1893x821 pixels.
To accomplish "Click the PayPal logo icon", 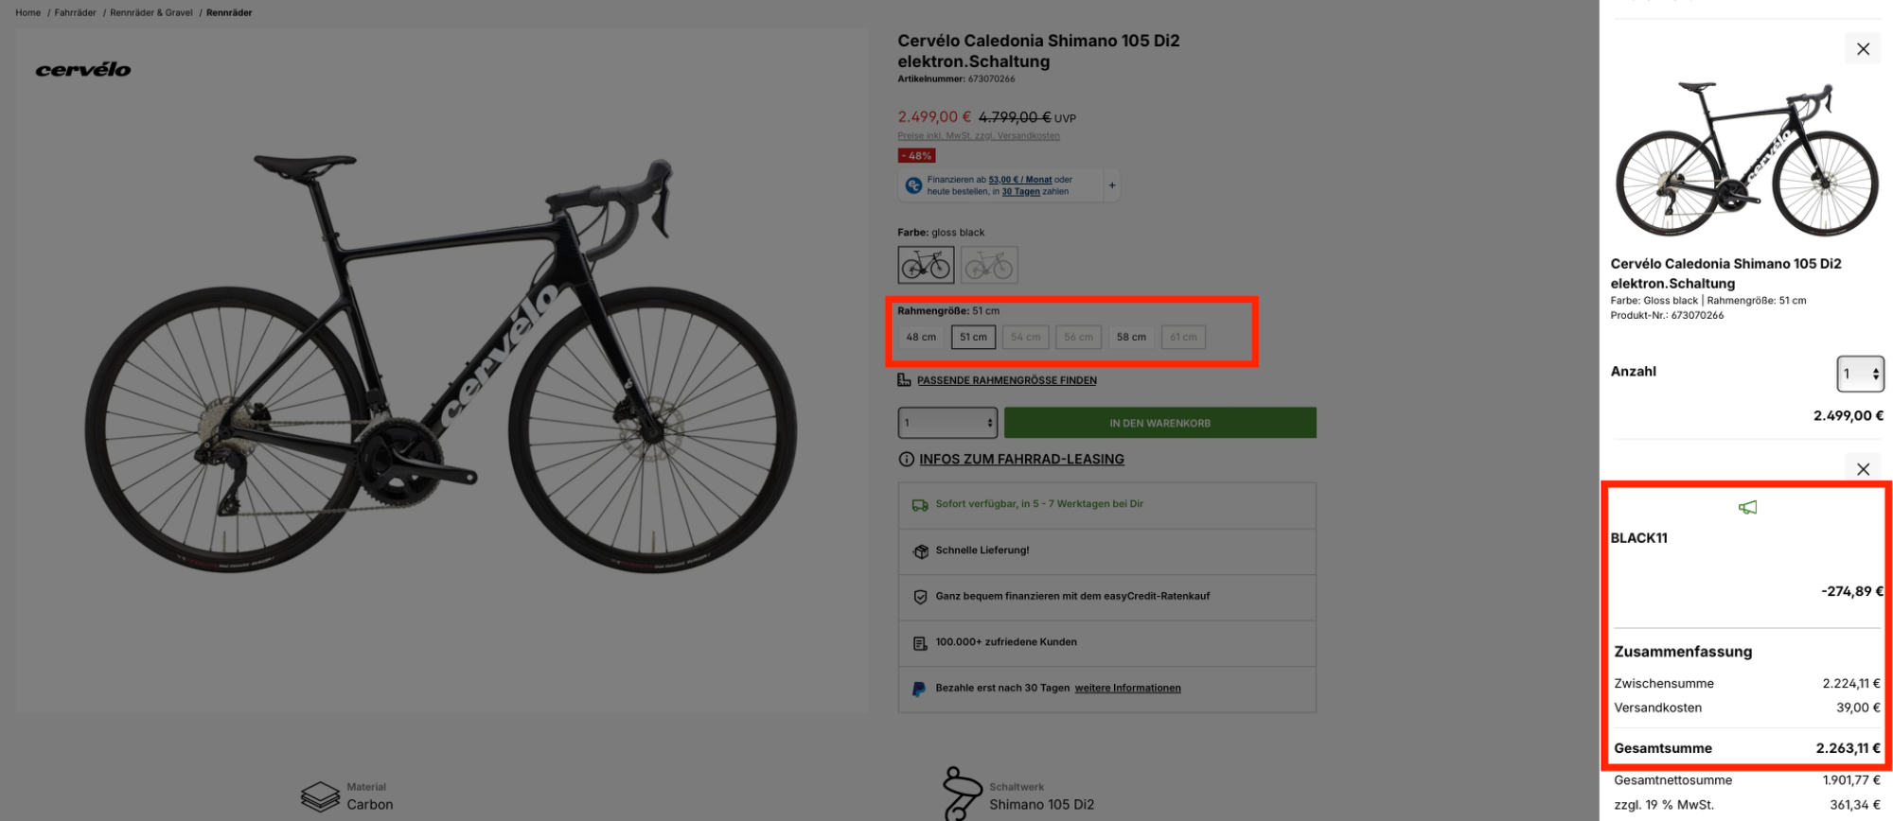I will coord(918,689).
